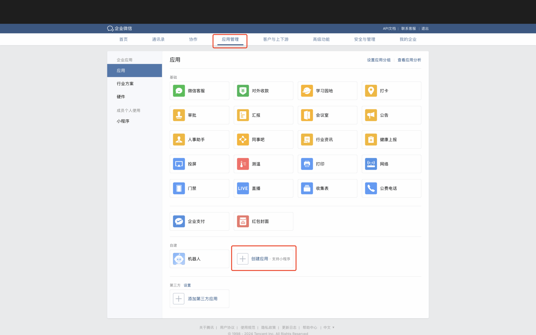
Task: Click the 联系客服 link
Action: click(x=409, y=29)
